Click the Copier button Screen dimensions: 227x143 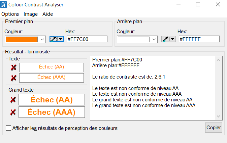214,128
